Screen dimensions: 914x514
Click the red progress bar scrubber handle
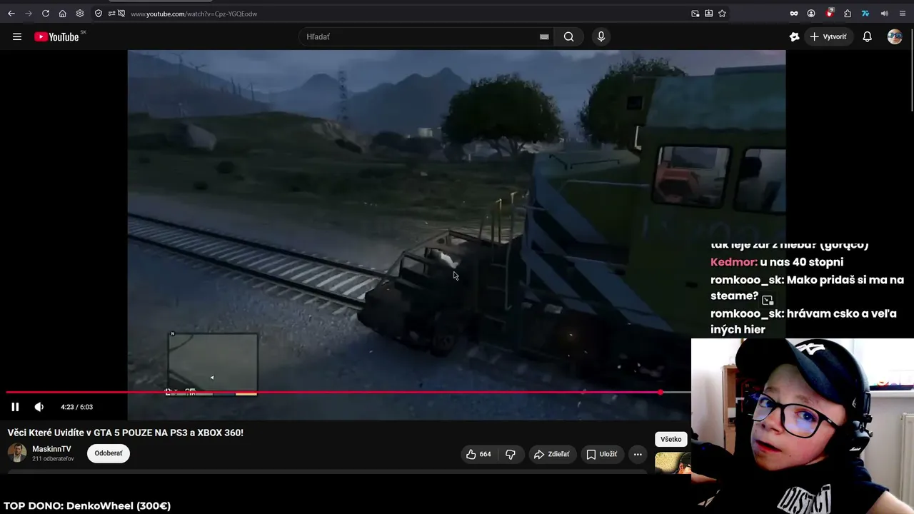tap(661, 393)
